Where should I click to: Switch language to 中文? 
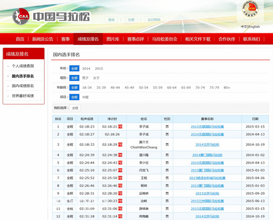point(244,26)
